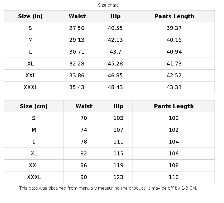Select the waist value 70 cell
The width and height of the screenshot is (224, 203).
(84, 118)
